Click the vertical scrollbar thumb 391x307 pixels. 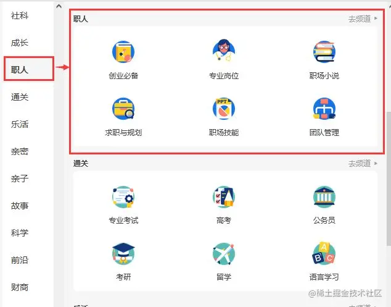(x=389, y=179)
